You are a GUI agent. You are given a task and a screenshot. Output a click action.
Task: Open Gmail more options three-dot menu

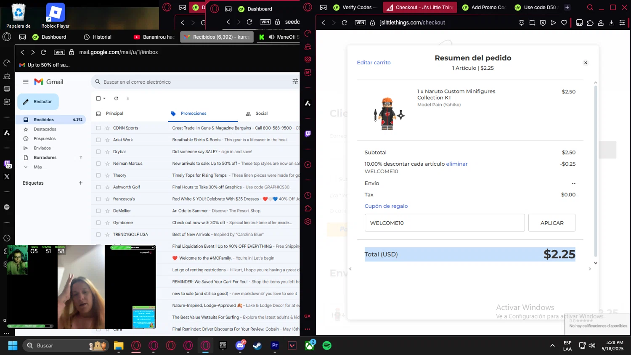point(128,98)
